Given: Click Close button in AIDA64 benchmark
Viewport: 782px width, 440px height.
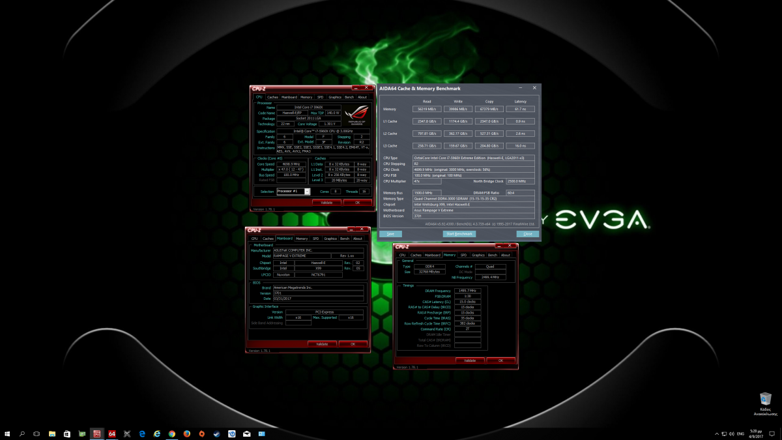Looking at the screenshot, I should click(x=528, y=233).
